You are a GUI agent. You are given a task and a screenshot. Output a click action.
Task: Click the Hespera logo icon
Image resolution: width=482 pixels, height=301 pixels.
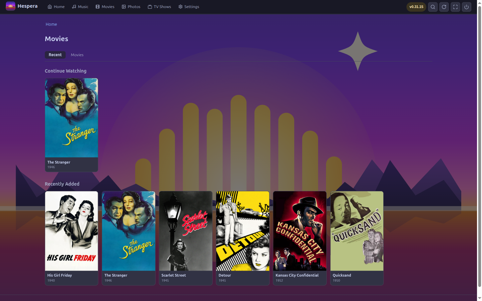pos(10,6)
